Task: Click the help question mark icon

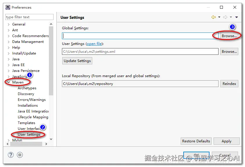Action: tap(11, 155)
